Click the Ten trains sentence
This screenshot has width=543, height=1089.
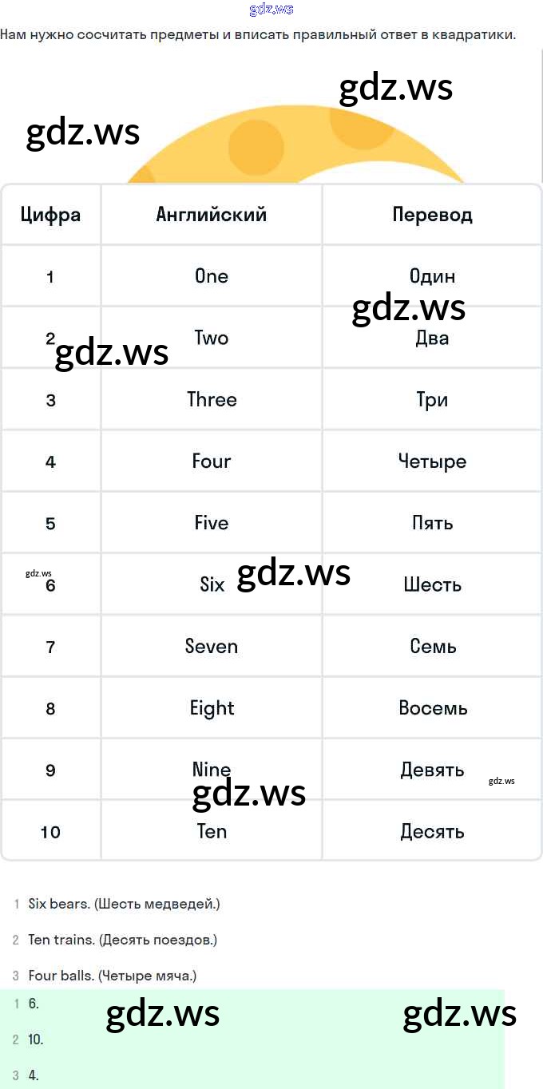point(122,940)
